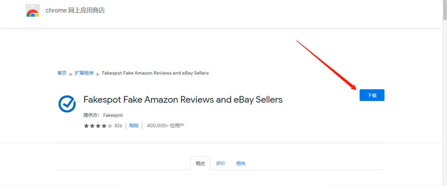
Task: Go to the 首页 breadcrumb link
Action: (62, 73)
